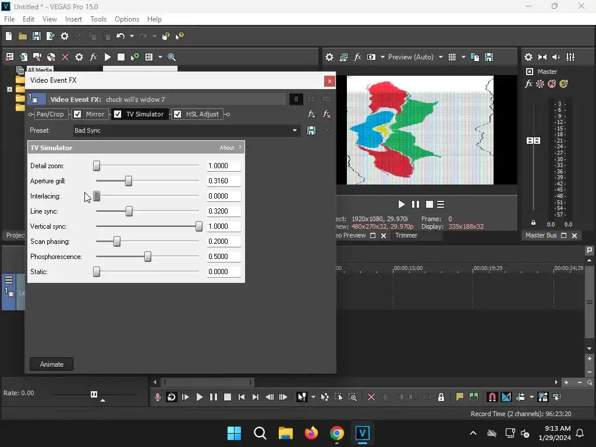Click the What's This help icon
596x447 pixels.
click(x=179, y=36)
